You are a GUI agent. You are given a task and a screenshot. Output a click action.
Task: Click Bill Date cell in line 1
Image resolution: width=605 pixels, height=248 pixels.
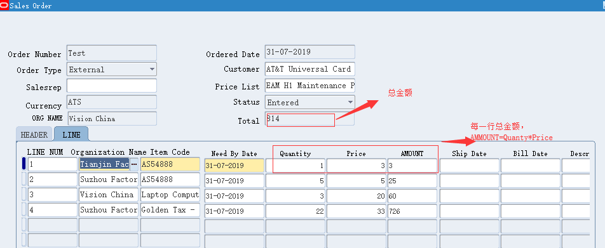click(531, 166)
